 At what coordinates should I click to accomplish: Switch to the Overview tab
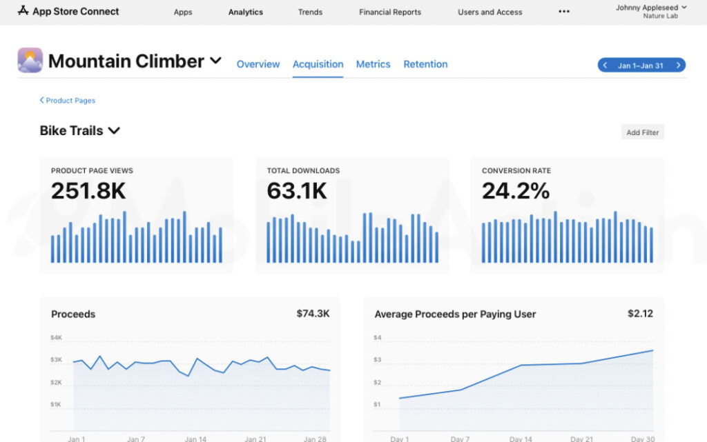(x=258, y=64)
